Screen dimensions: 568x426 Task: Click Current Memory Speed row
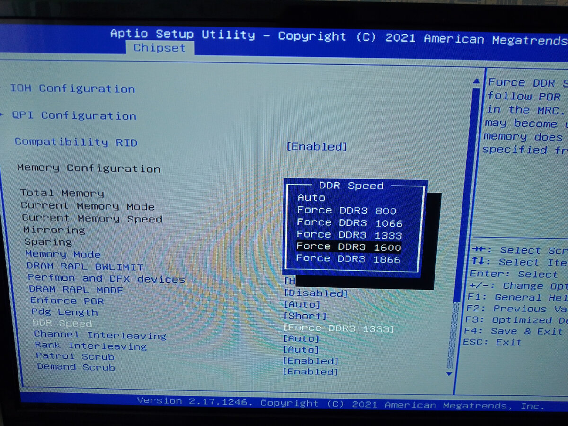(92, 218)
